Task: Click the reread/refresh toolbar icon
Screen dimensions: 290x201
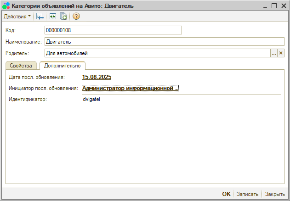Action: click(53, 17)
